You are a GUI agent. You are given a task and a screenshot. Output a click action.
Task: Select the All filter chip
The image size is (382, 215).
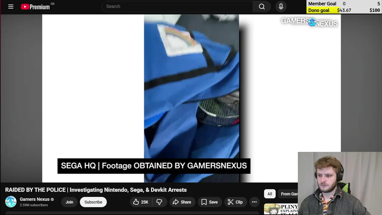(270, 194)
